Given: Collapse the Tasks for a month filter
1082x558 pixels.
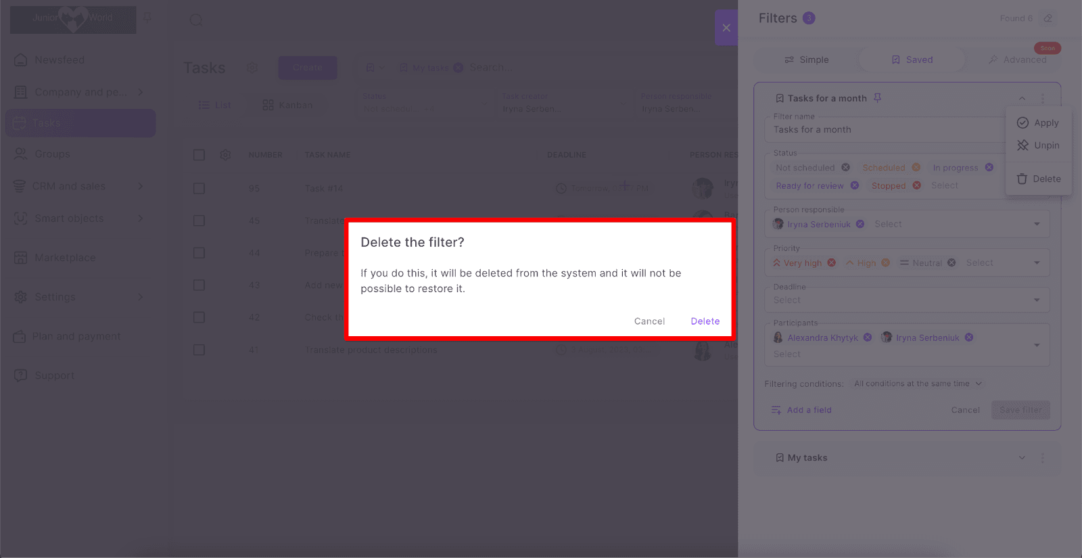Looking at the screenshot, I should (1022, 98).
